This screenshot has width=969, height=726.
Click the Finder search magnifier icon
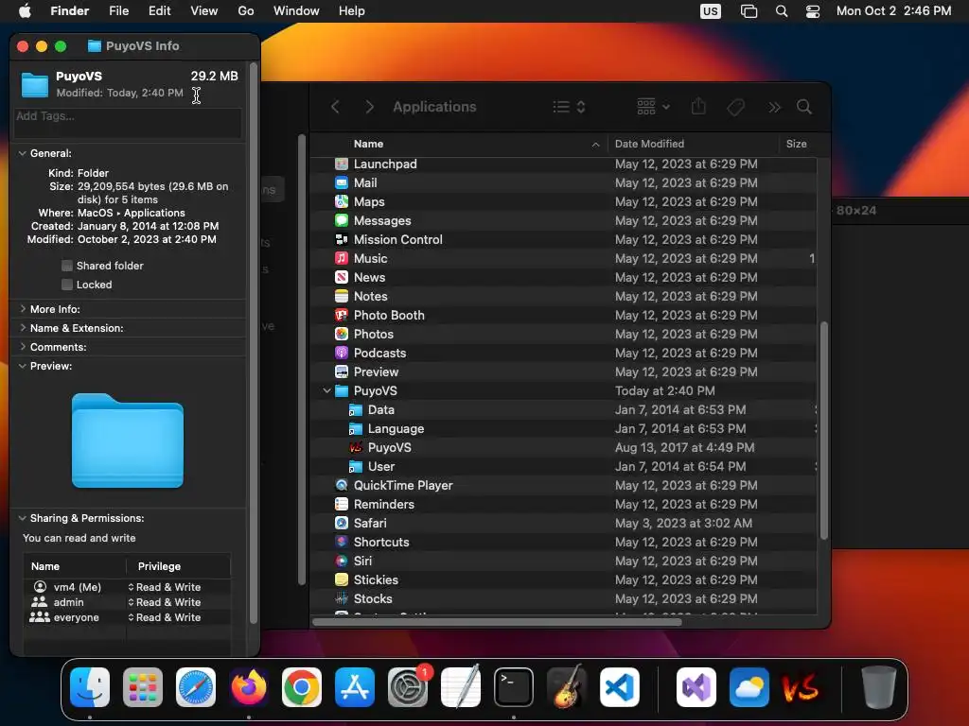[x=804, y=107]
